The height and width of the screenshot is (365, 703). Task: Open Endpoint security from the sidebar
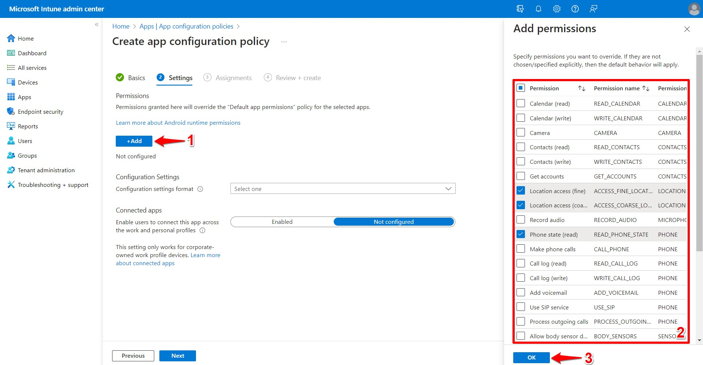[40, 112]
